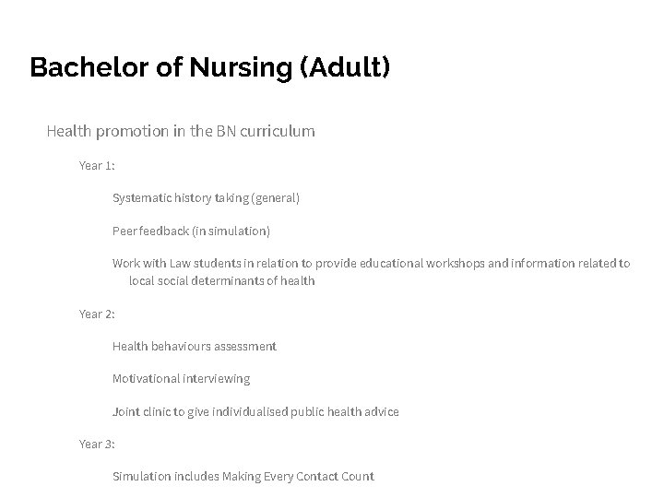
Task: Click the Bachelor of Nursing (Adult) title
Action: (x=209, y=67)
